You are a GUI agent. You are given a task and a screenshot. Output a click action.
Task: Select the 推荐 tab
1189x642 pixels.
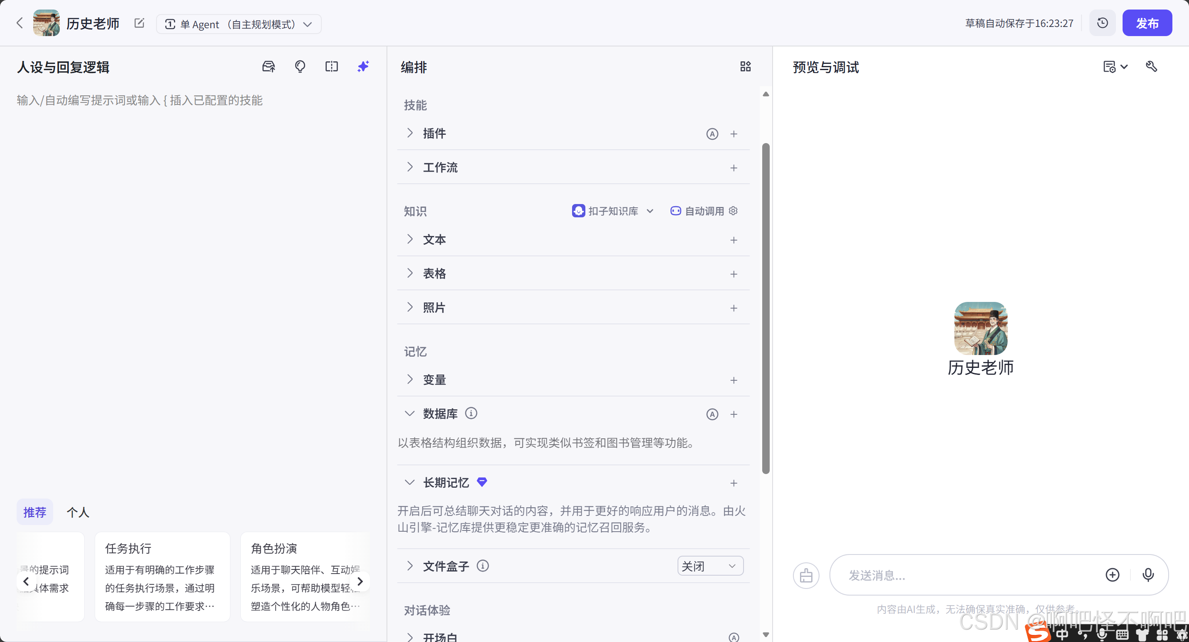[34, 512]
